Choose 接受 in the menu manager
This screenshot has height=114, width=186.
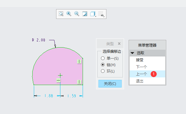pyautogui.click(x=147, y=60)
